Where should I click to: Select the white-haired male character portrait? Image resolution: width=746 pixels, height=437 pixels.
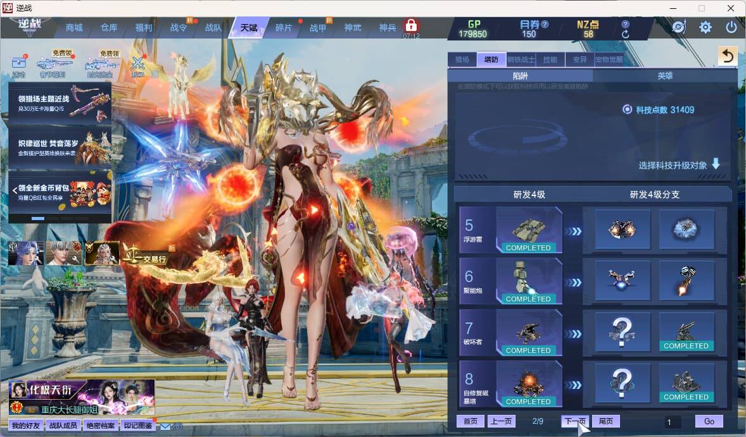coord(63,253)
